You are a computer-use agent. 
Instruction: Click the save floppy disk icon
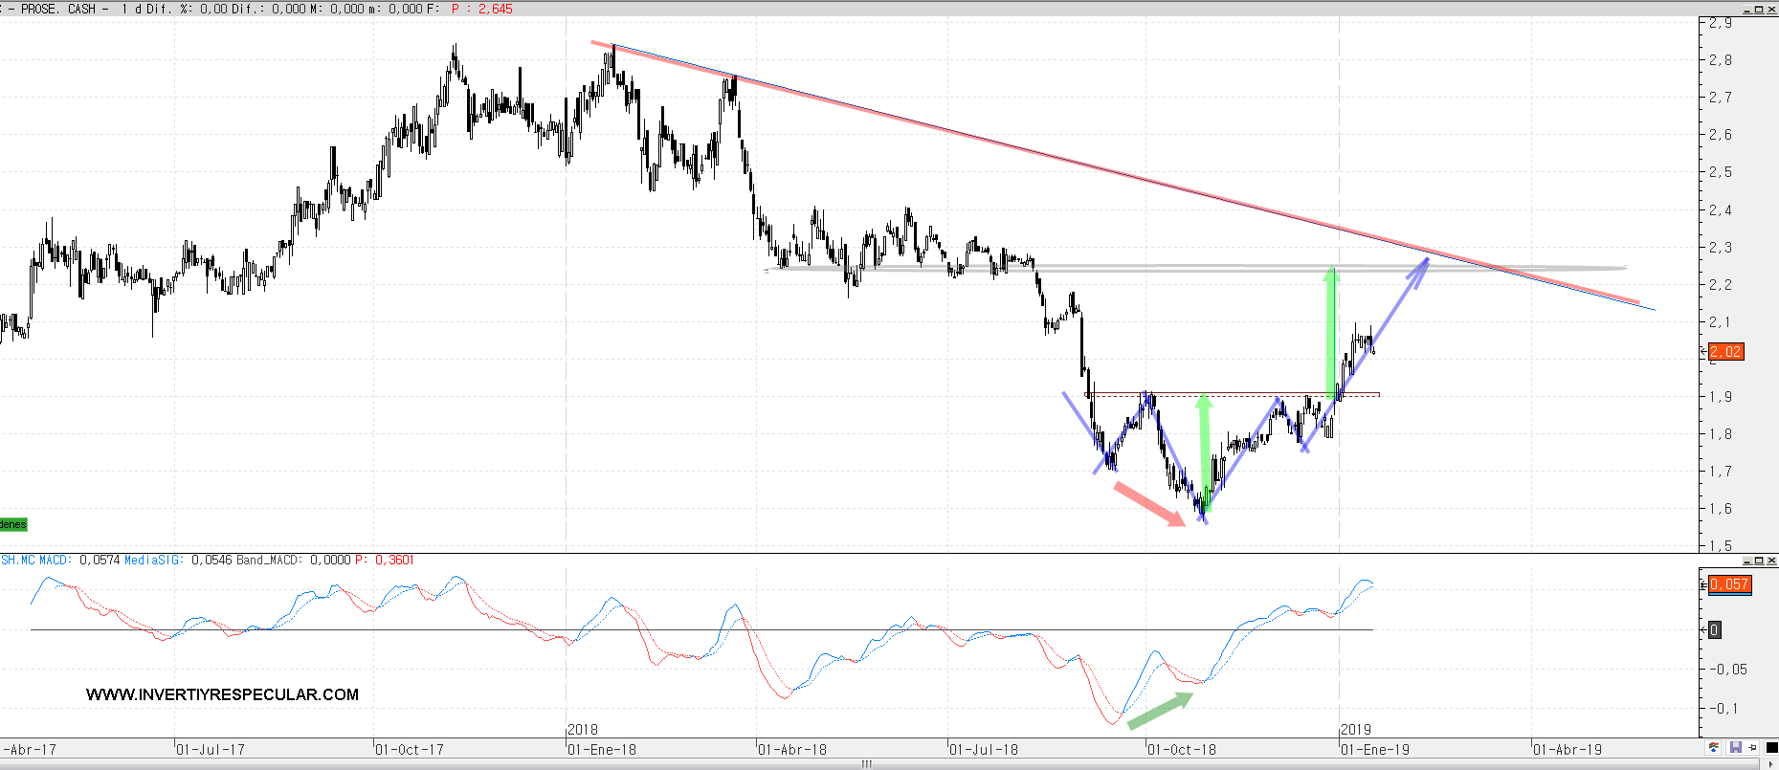[x=1736, y=748]
